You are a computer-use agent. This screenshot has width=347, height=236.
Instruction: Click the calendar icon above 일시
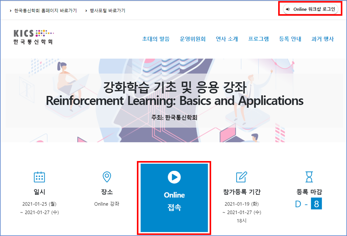(39, 177)
